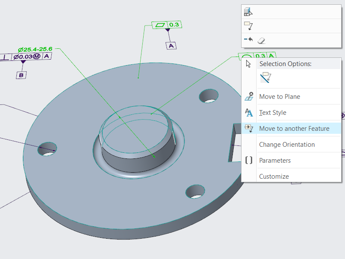This screenshot has height=259, width=345.
Task: Choose Move to another Feature
Action: [x=294, y=129]
